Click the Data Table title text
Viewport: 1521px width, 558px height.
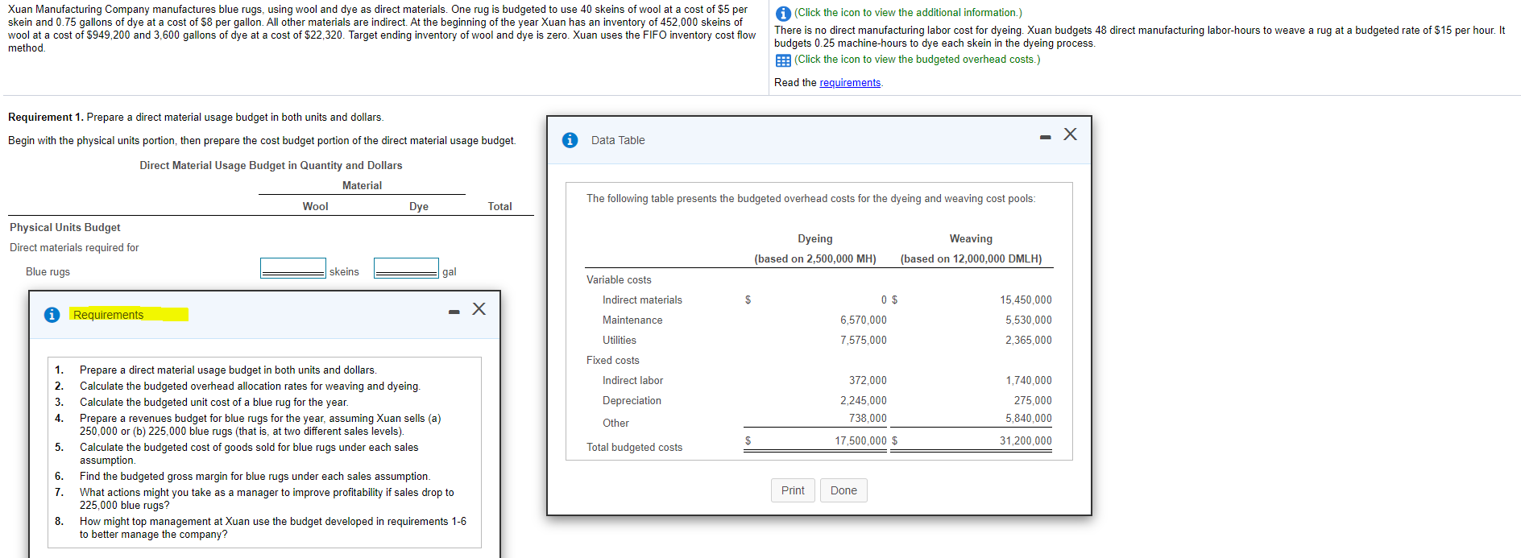coord(618,140)
